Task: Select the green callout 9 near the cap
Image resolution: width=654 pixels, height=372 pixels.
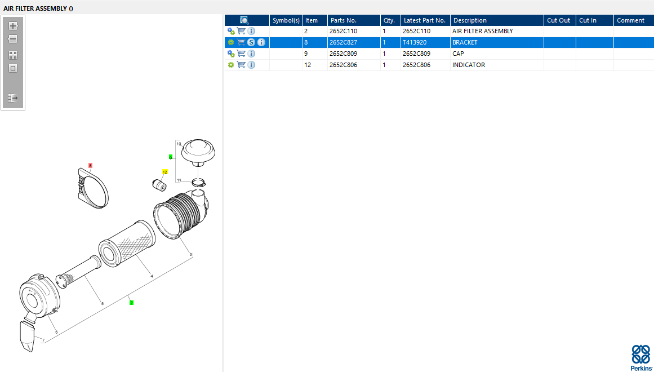Action: pyautogui.click(x=171, y=157)
